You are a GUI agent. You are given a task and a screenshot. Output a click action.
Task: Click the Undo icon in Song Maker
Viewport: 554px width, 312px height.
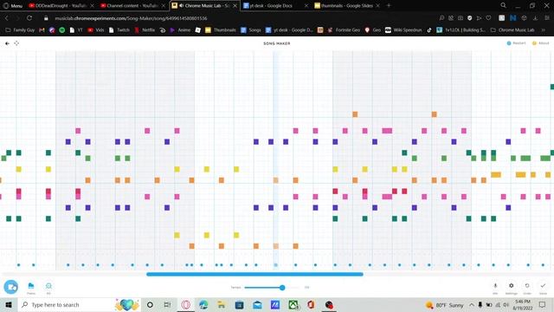tap(527, 286)
